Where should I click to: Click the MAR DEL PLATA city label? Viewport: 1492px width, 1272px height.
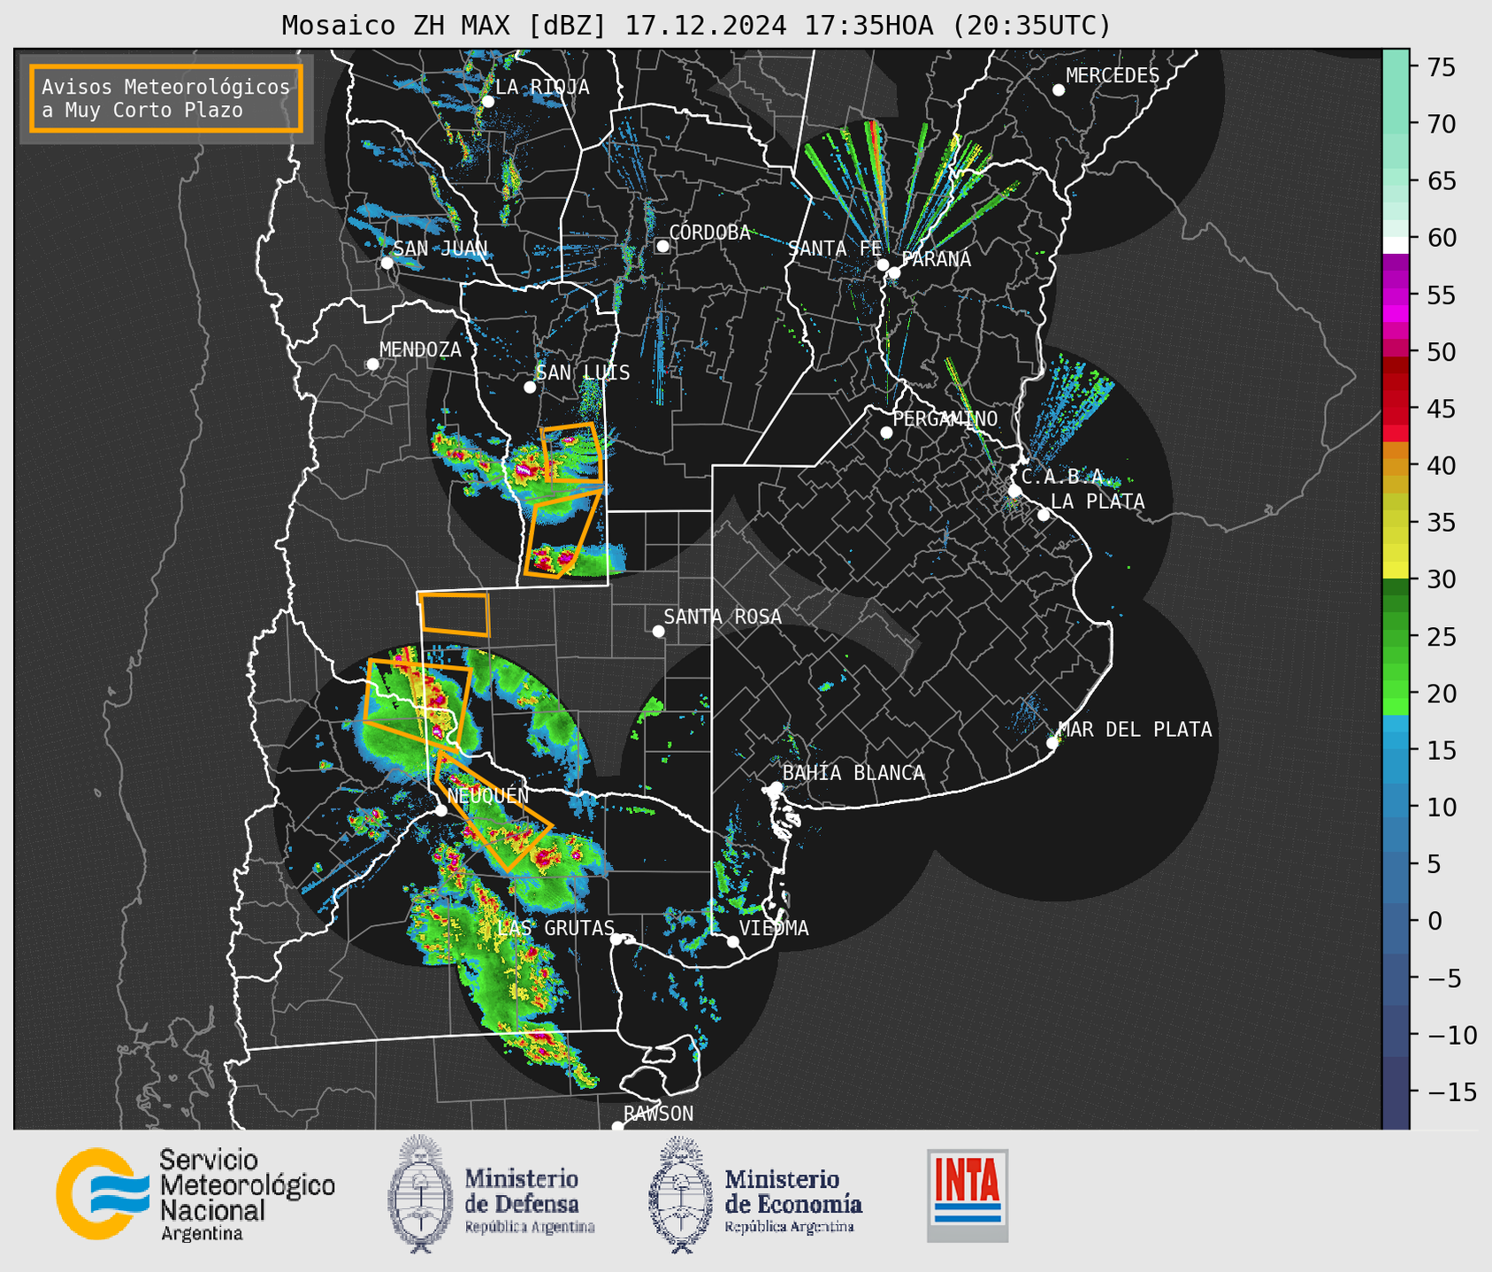(x=1135, y=730)
